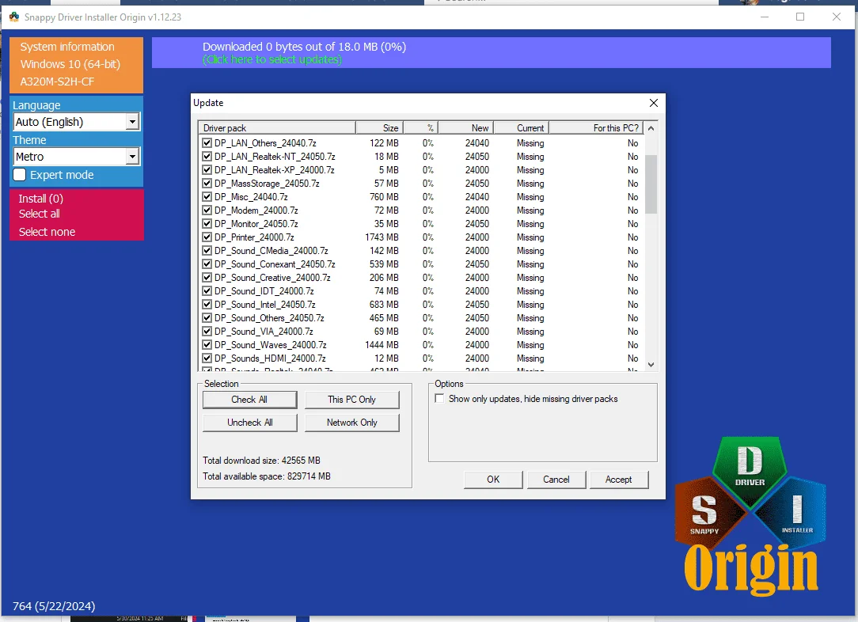Cancel the Update dialog
858x622 pixels.
coord(556,480)
